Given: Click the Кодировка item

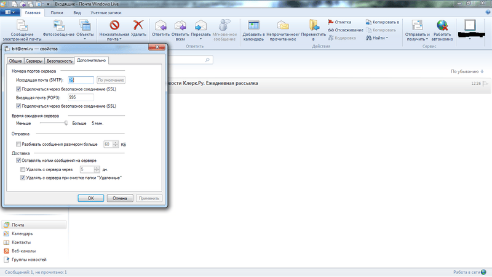Looking at the screenshot, I should 342,38.
